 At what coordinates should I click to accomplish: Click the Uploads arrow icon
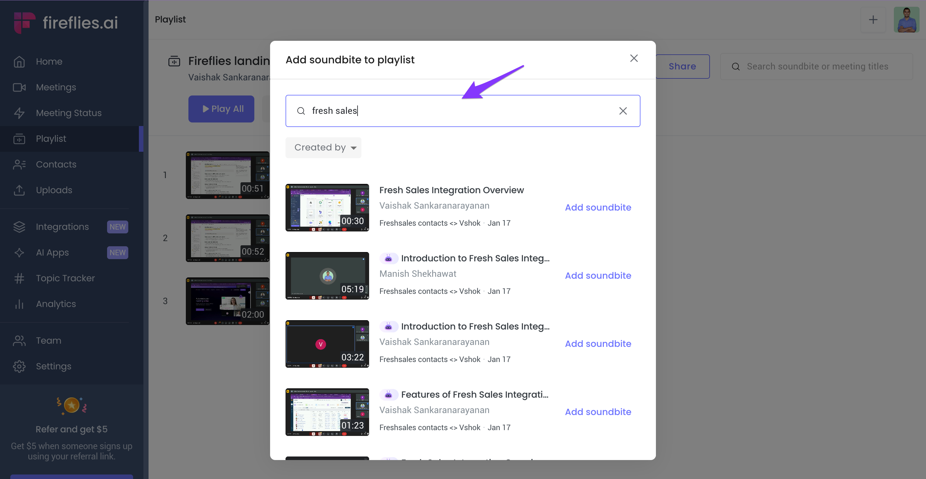(x=19, y=190)
